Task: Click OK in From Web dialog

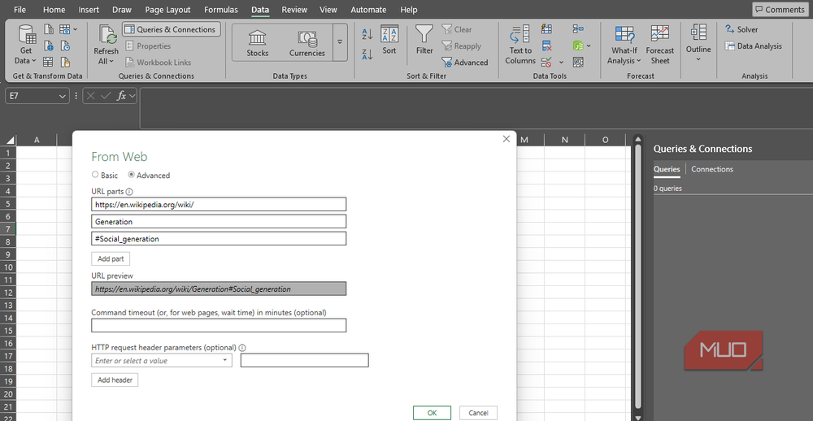Action: pos(432,413)
